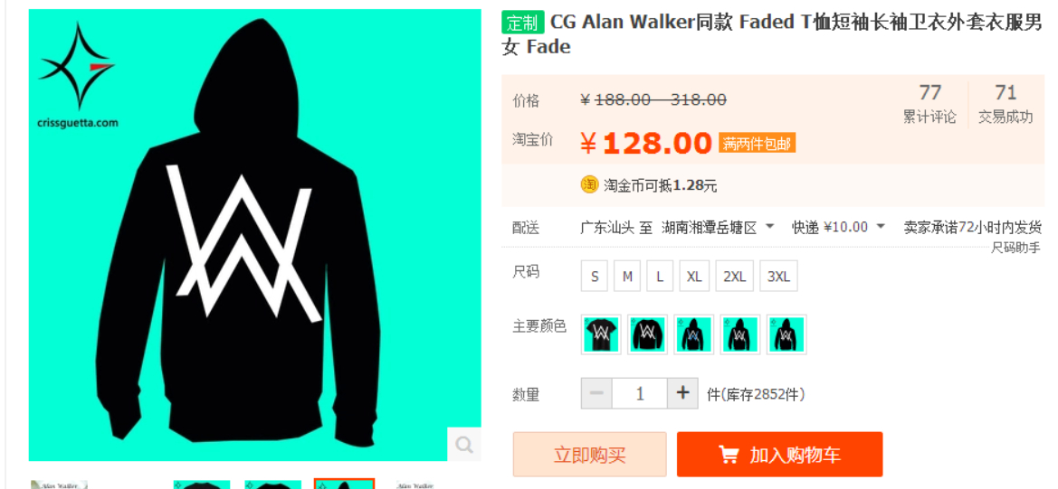The width and height of the screenshot is (1058, 489).
Task: Choose size 2XL option
Action: [x=734, y=277]
